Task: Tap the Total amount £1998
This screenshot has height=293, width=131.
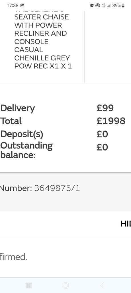Action: pos(111,121)
